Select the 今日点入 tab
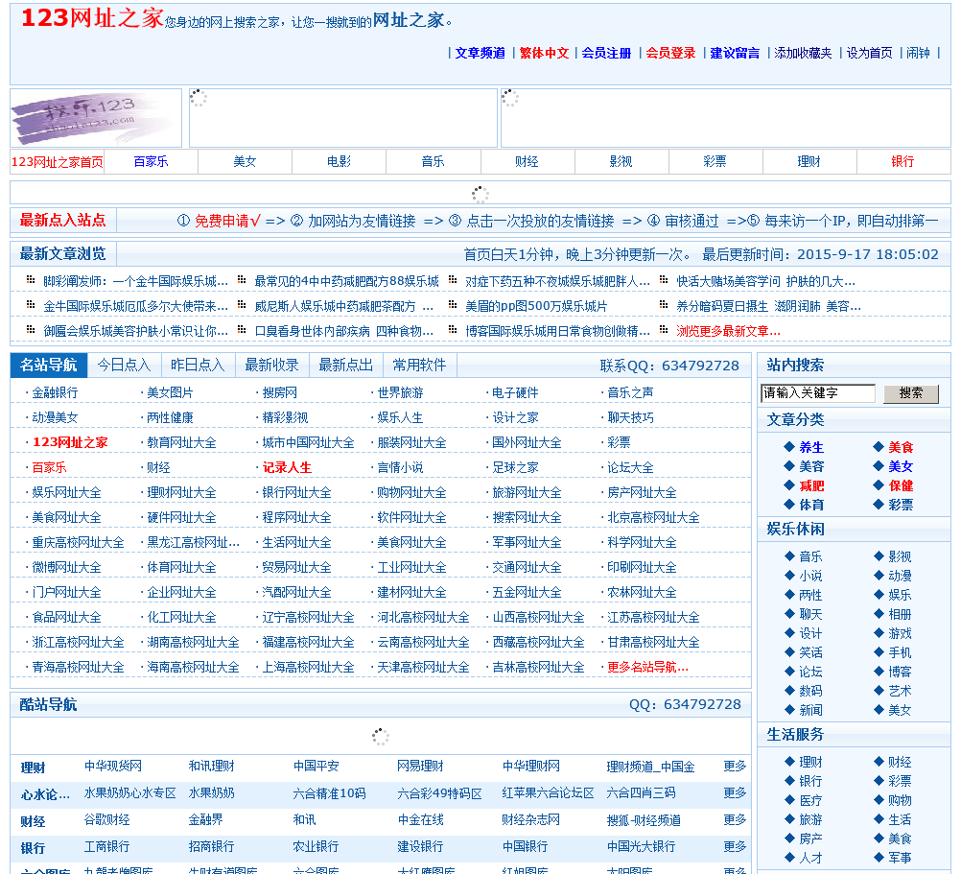961x874 pixels. pyautogui.click(x=124, y=366)
